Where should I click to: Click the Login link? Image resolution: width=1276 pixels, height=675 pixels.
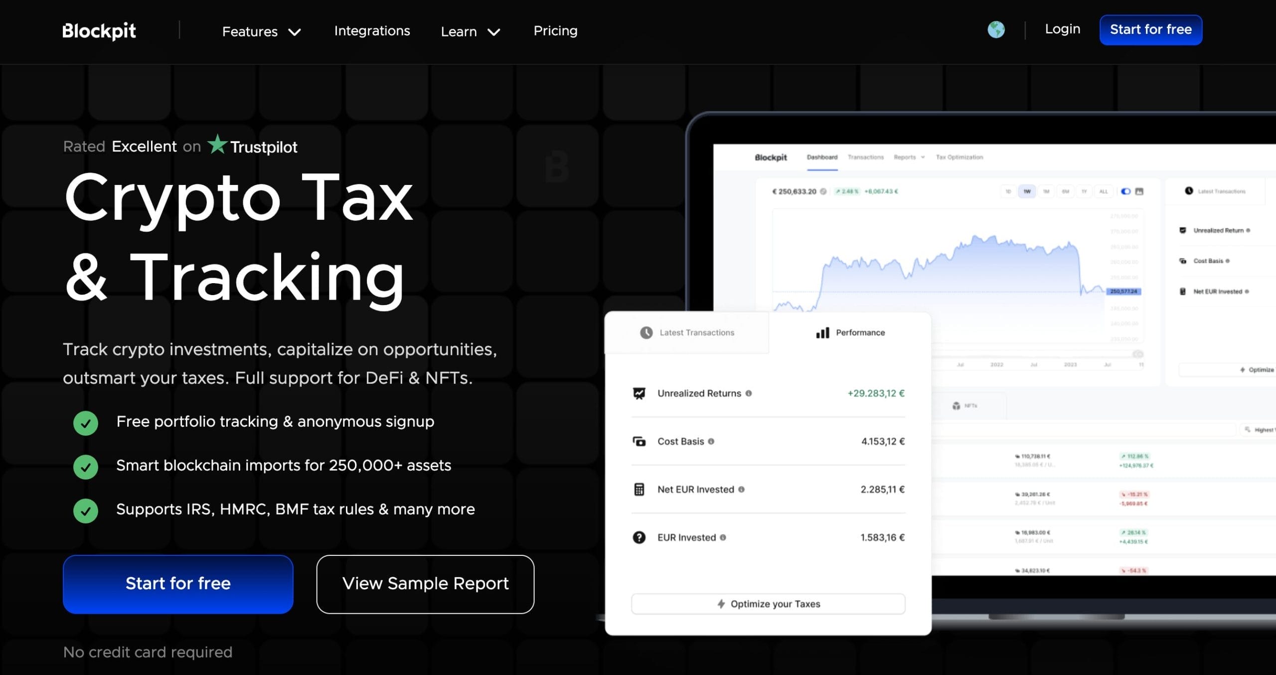(1062, 29)
